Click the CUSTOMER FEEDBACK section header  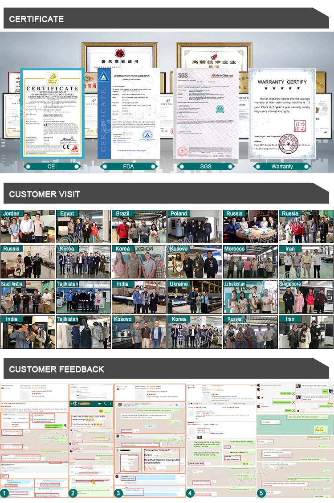pyautogui.click(x=166, y=369)
